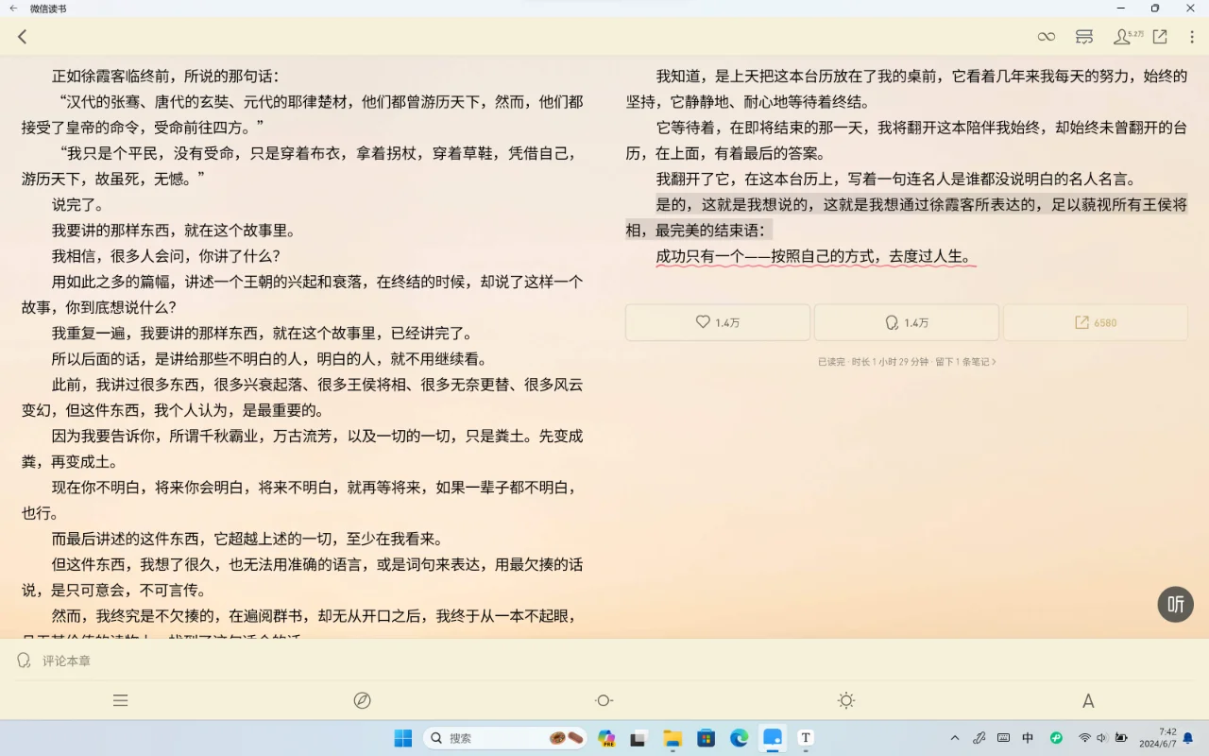
Task: Start text-to-speech listening mode
Action: [1175, 604]
